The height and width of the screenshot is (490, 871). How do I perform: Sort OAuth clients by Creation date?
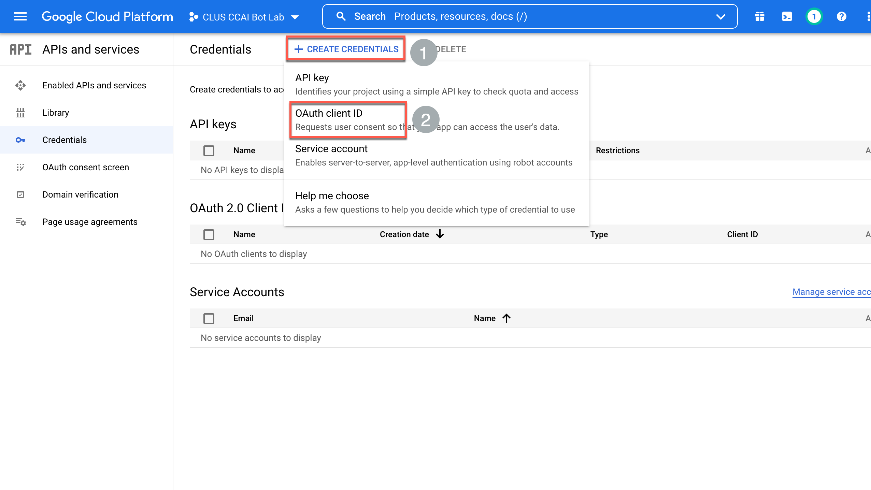[x=404, y=234]
